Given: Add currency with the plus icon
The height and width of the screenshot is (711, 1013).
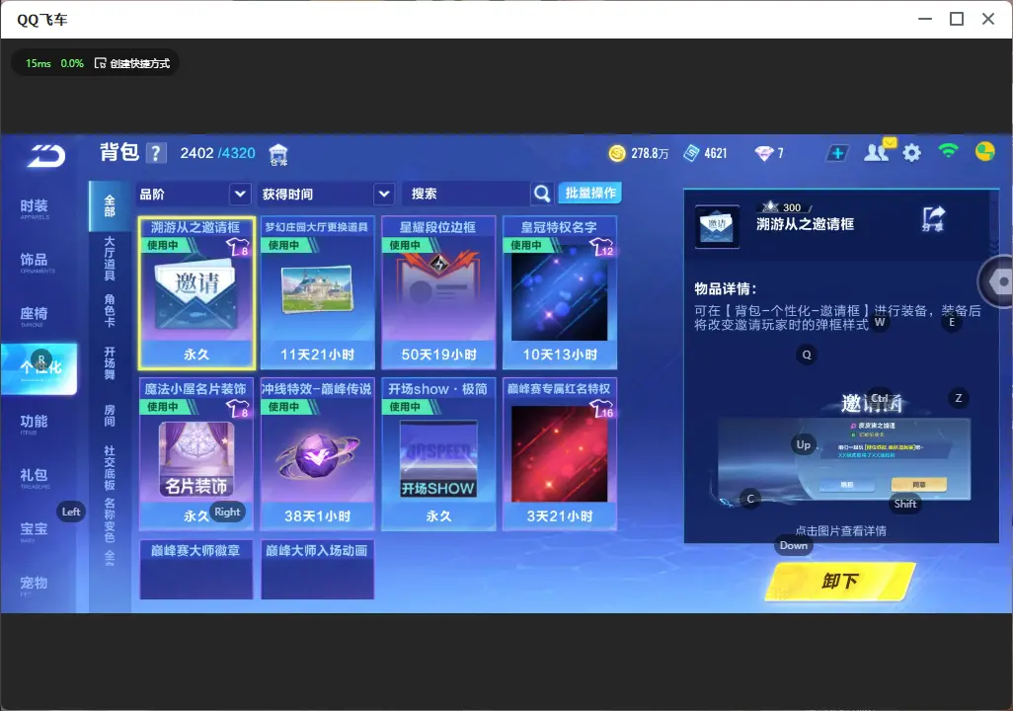Looking at the screenshot, I should point(837,153).
